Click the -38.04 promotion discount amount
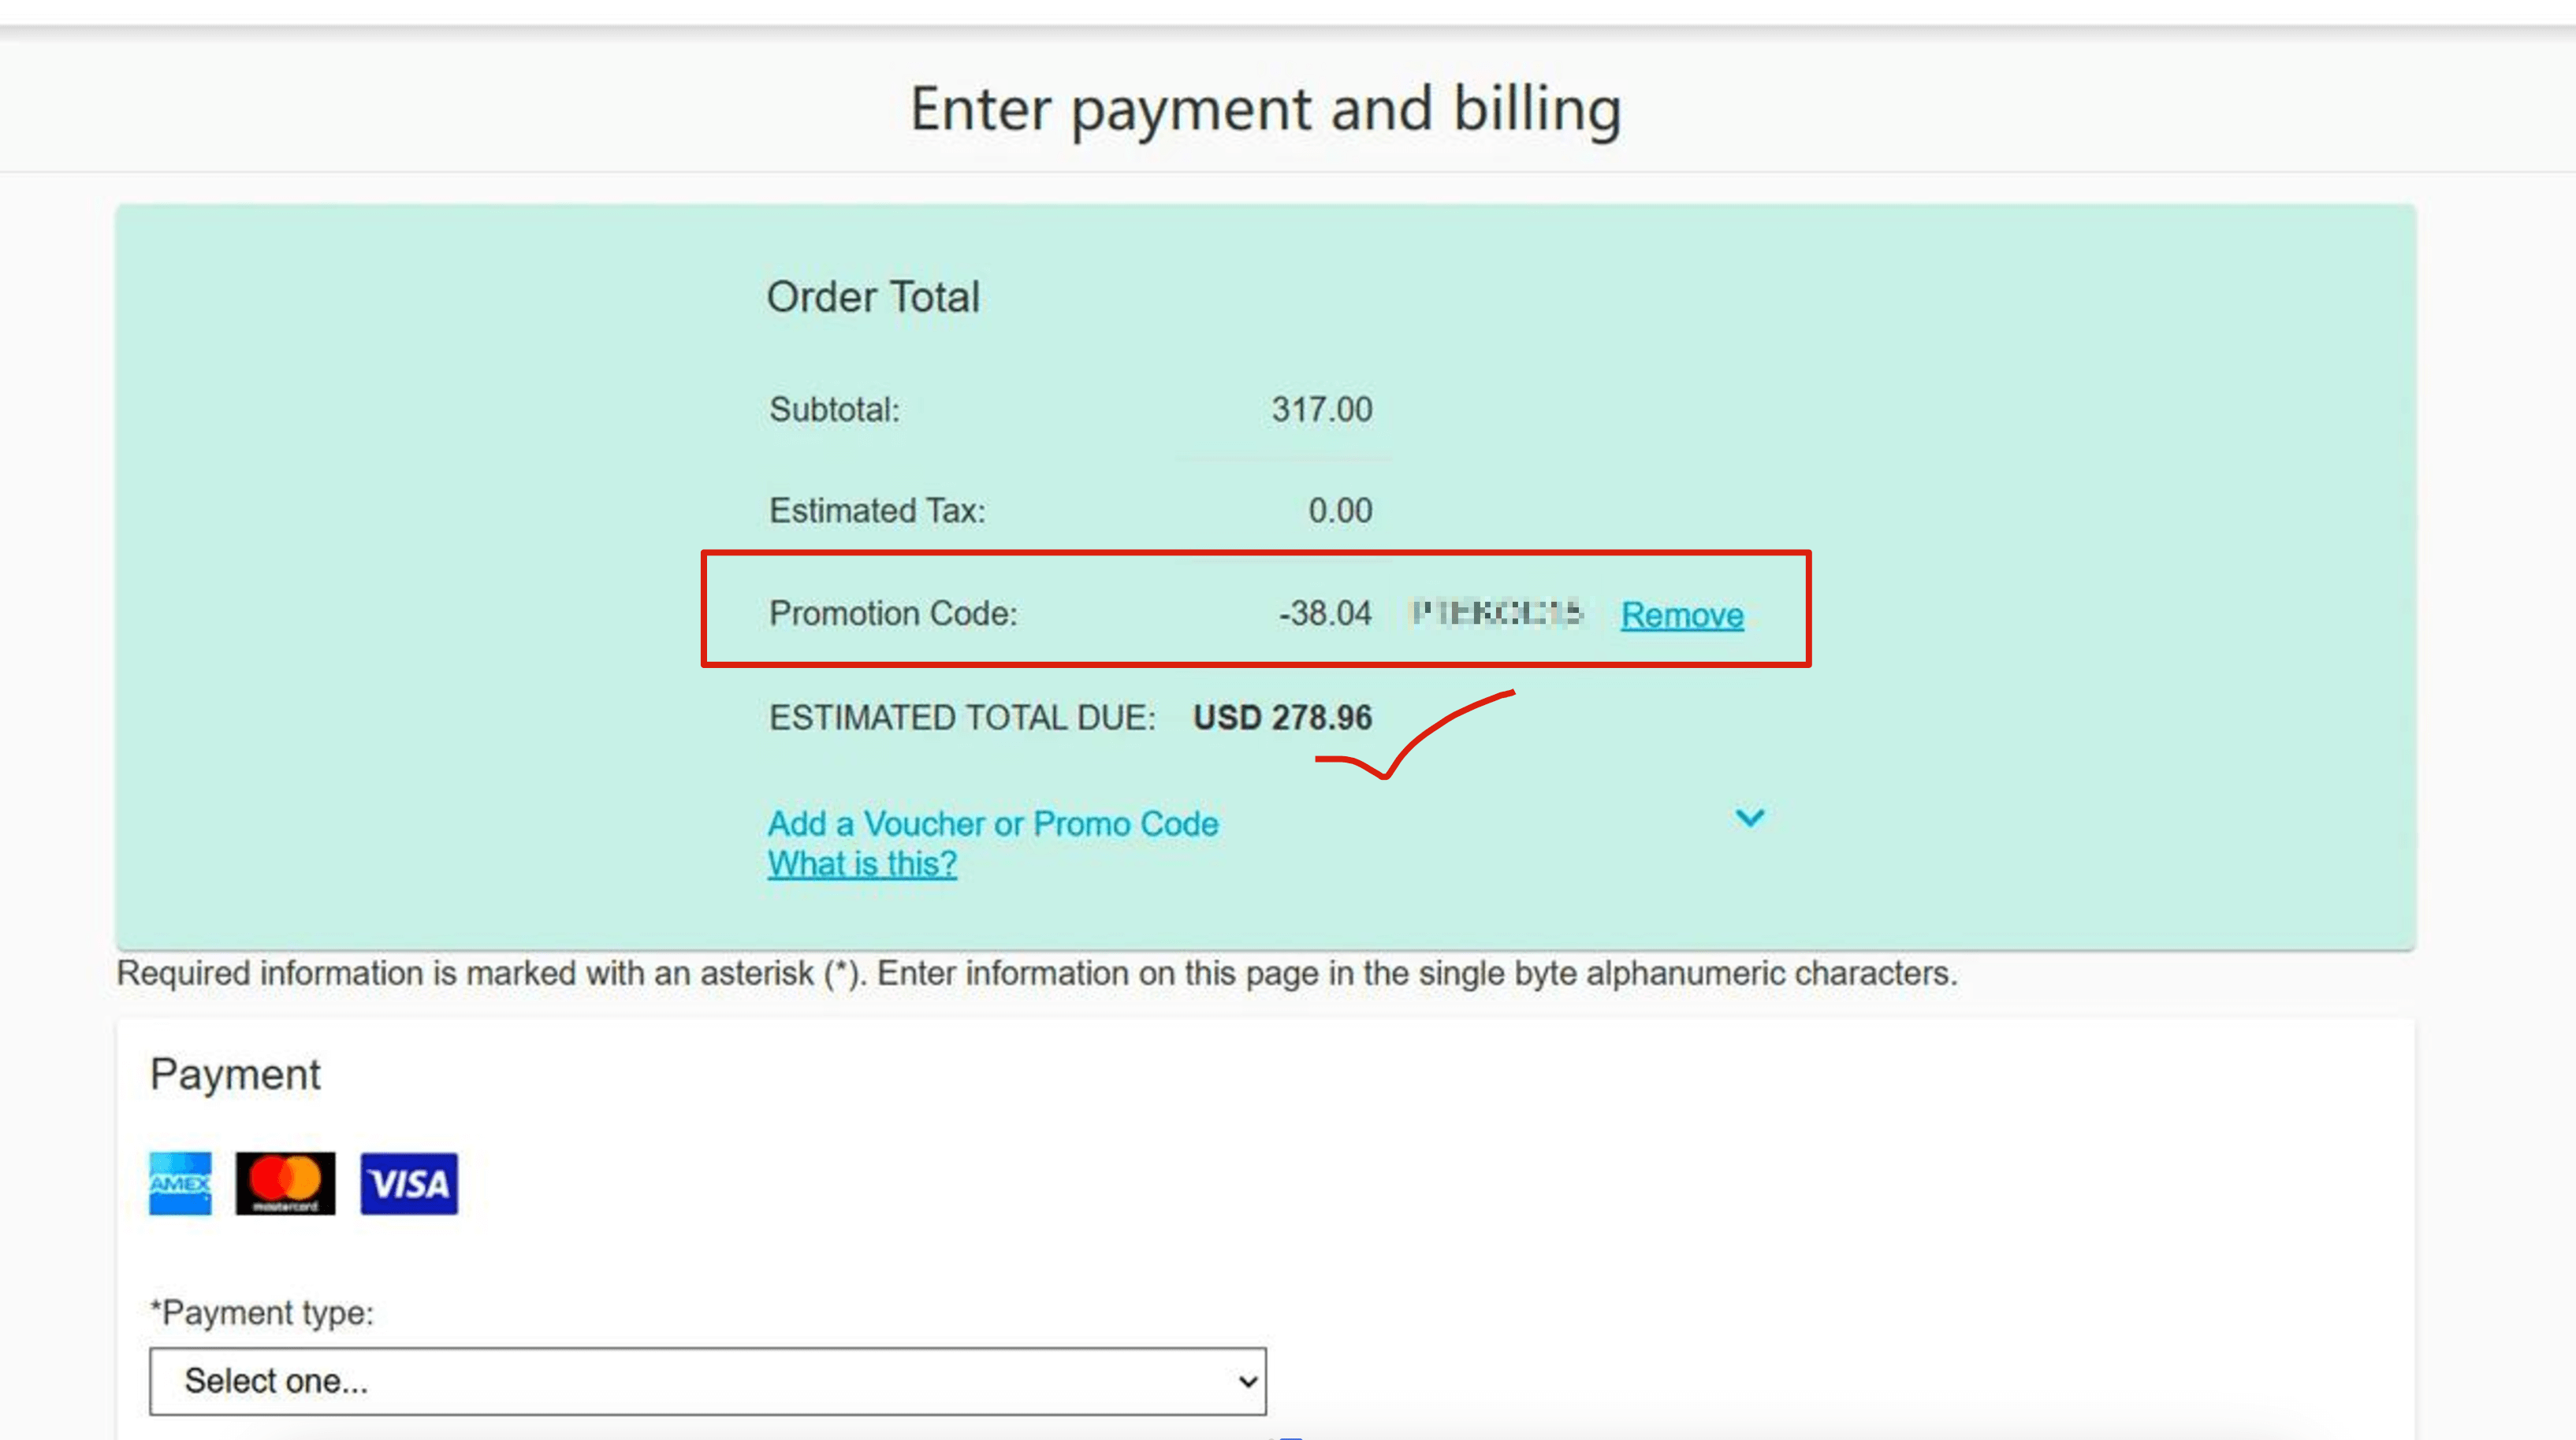The height and width of the screenshot is (1440, 2576). 1325,613
